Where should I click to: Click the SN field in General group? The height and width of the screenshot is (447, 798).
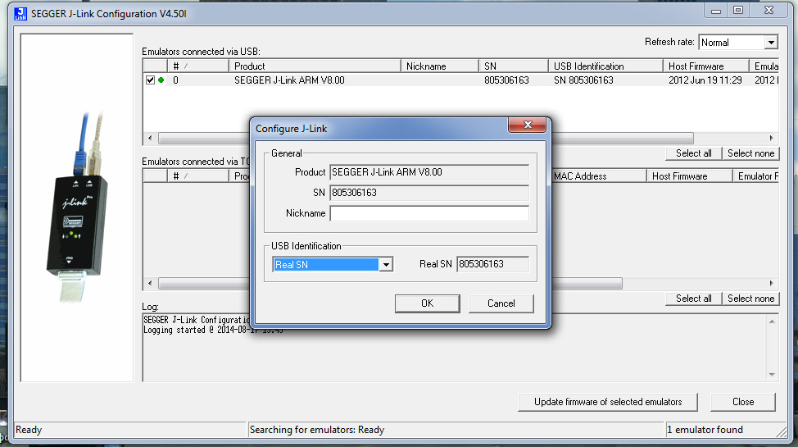click(429, 193)
